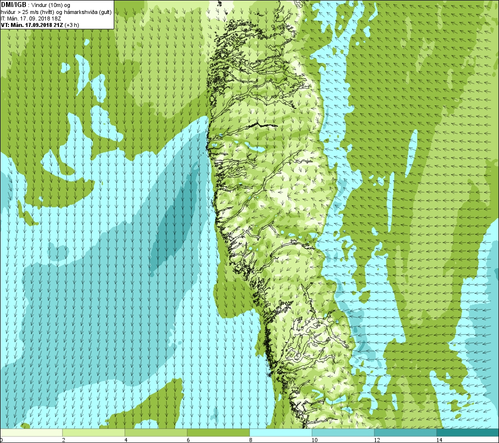Click the light green 2–4 legend swatch

[94, 433]
